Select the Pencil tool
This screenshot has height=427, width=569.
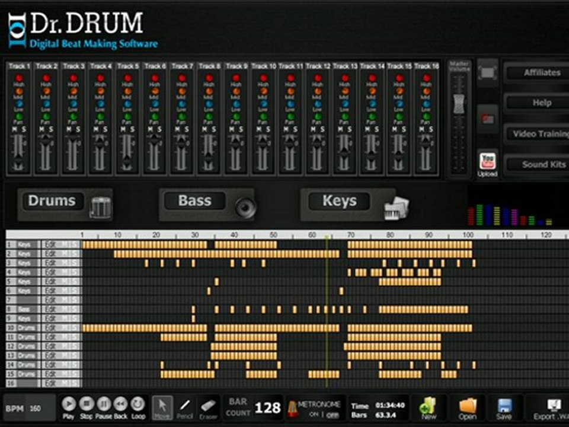(185, 407)
